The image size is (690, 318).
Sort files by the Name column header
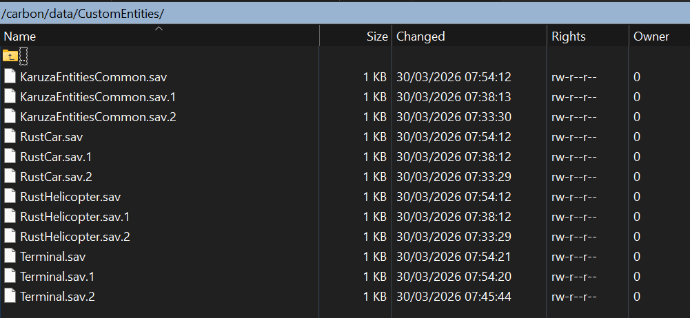pyautogui.click(x=20, y=36)
